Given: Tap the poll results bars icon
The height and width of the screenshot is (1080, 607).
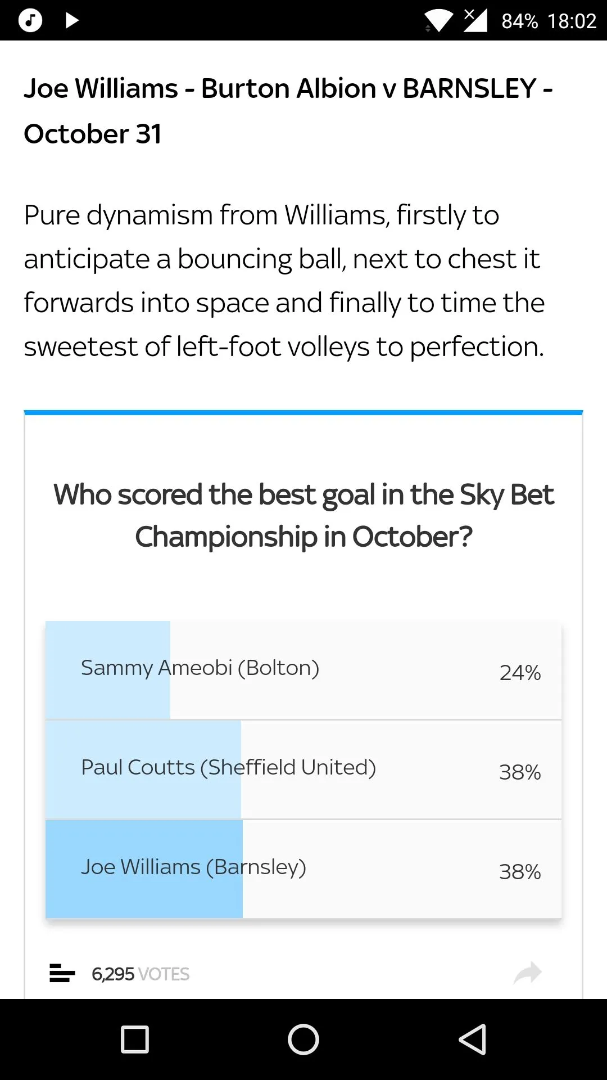Looking at the screenshot, I should coord(62,973).
